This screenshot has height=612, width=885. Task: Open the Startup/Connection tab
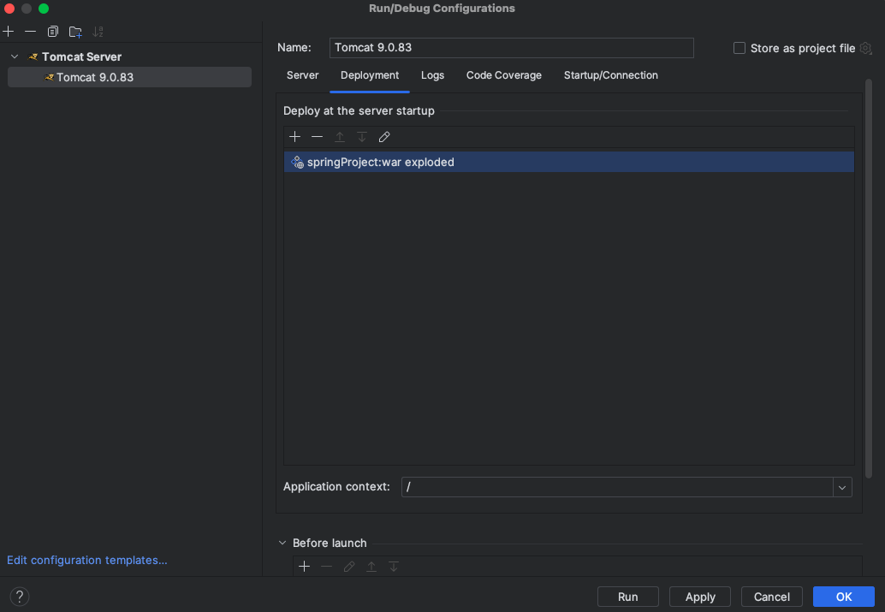(611, 75)
